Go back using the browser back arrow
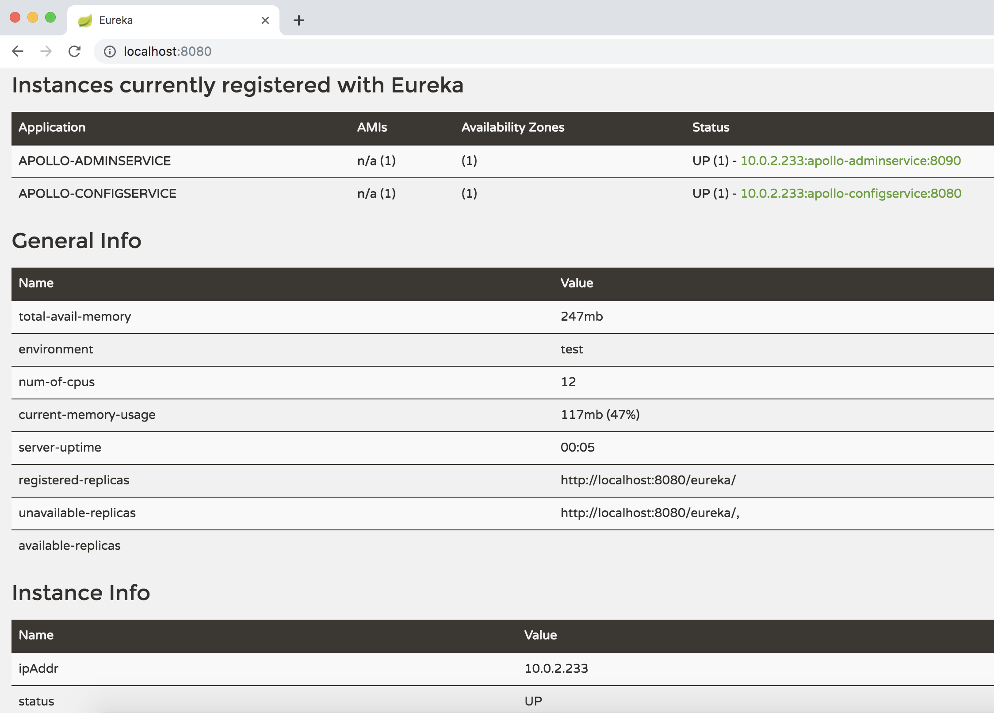The height and width of the screenshot is (713, 994). [18, 51]
